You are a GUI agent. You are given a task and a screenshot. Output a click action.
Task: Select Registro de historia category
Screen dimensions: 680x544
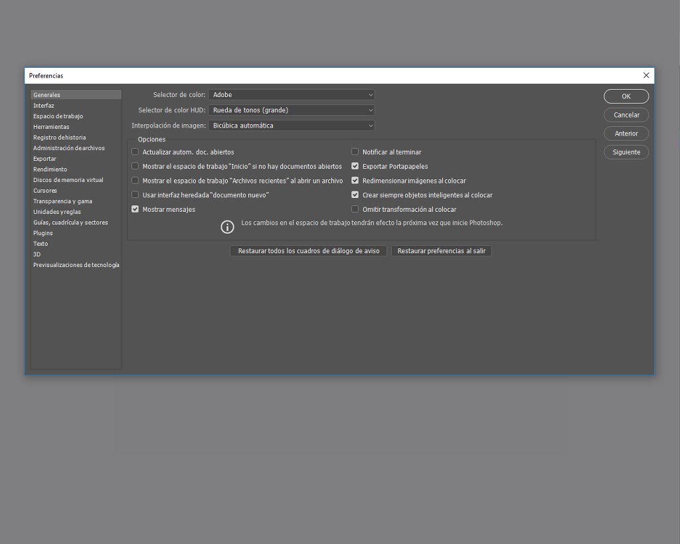point(76,137)
